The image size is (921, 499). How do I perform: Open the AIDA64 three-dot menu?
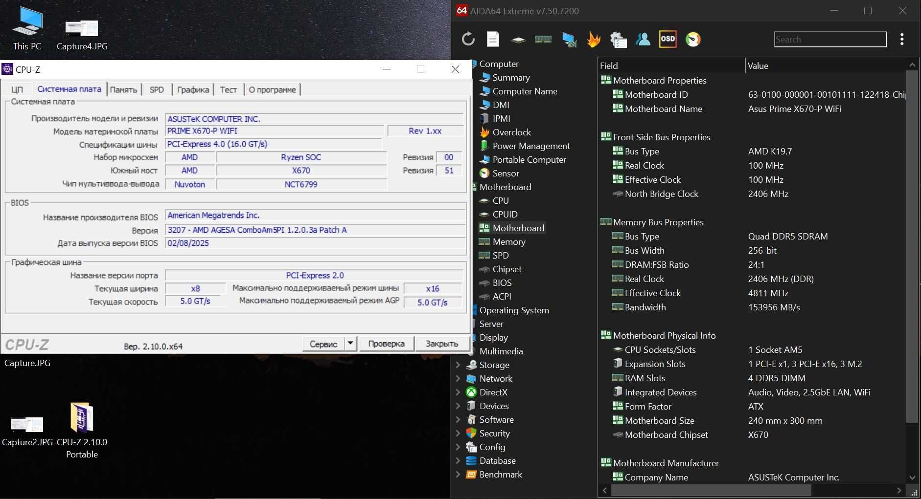point(902,39)
